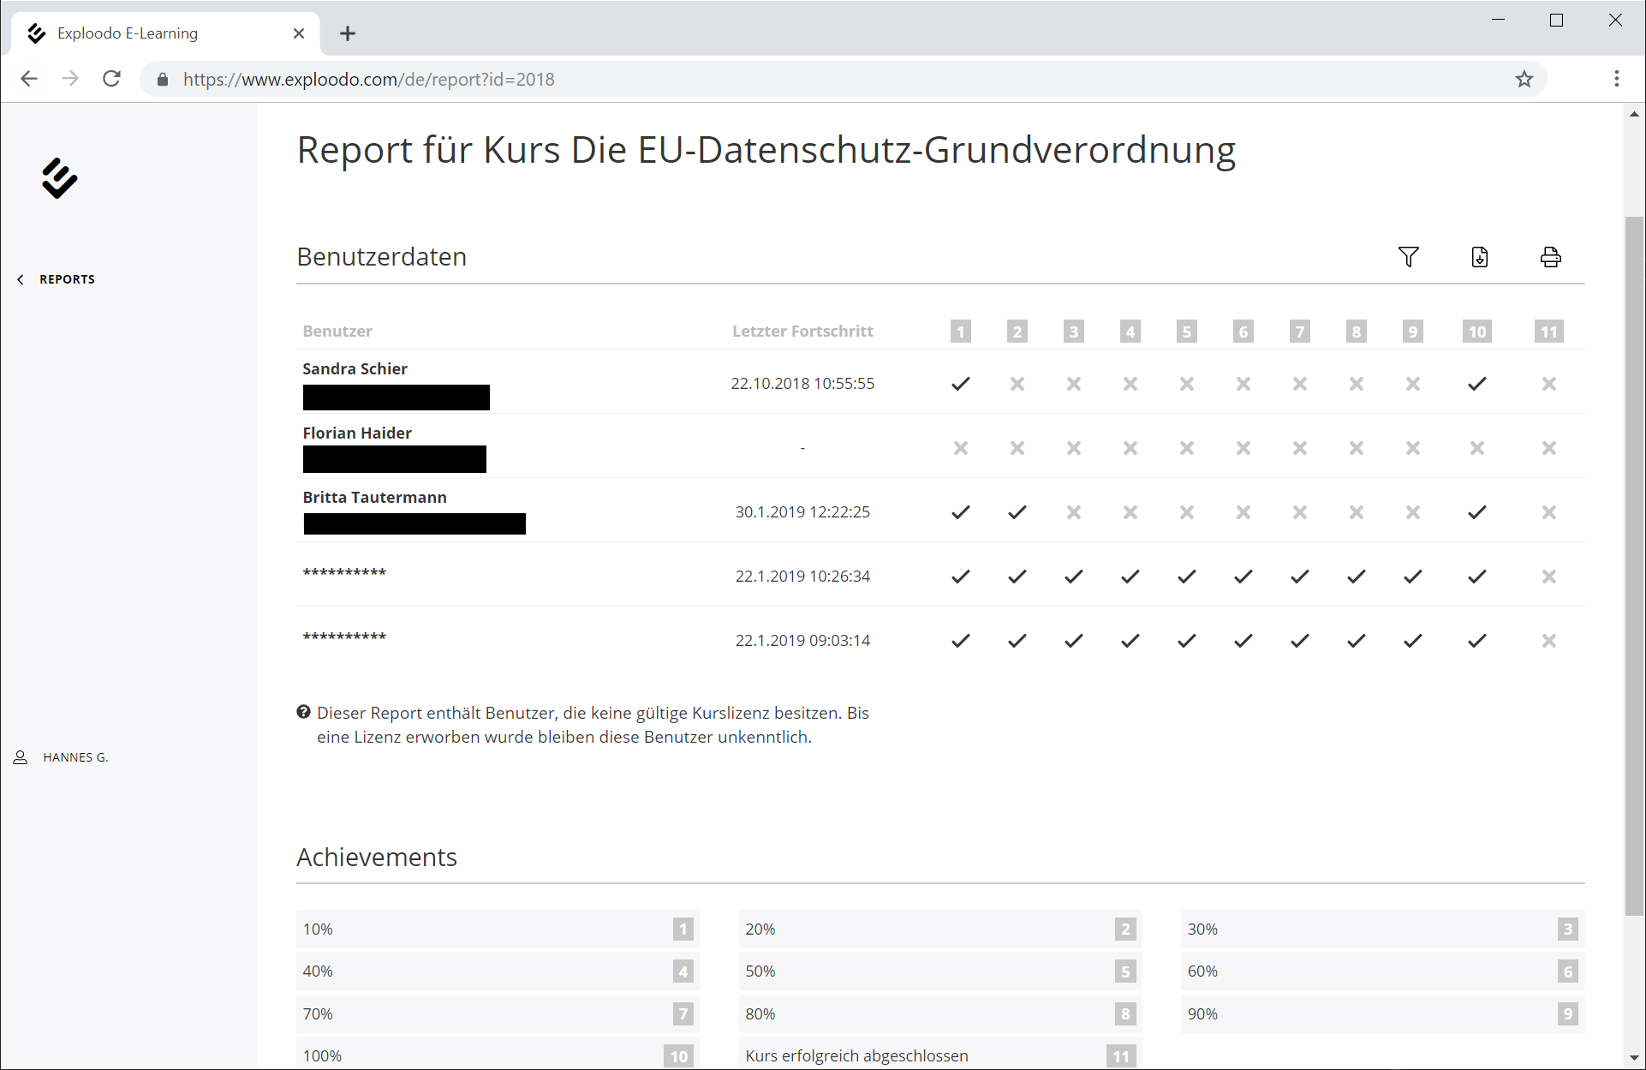
Task: Click Britta Tautermann's achievement 2 checkmark
Action: (1017, 512)
